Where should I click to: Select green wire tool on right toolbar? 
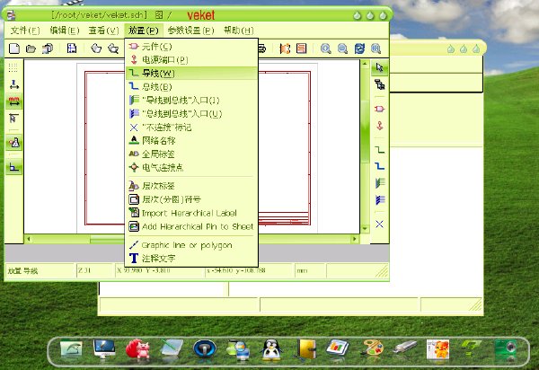coord(379,150)
